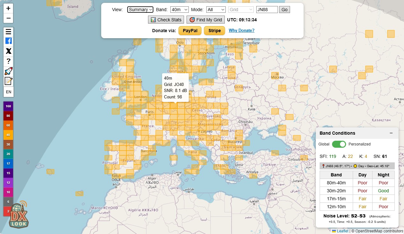The width and height of the screenshot is (404, 234).
Task: Zoom in on the map
Action: coord(8,8)
